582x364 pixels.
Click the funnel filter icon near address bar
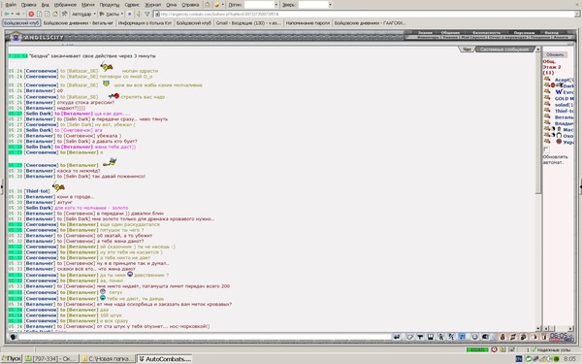click(x=147, y=14)
